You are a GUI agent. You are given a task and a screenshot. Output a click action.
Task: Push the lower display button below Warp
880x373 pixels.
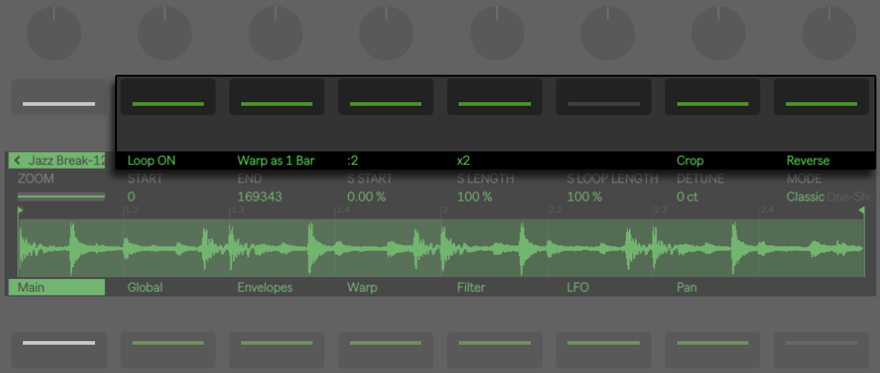[x=386, y=350]
